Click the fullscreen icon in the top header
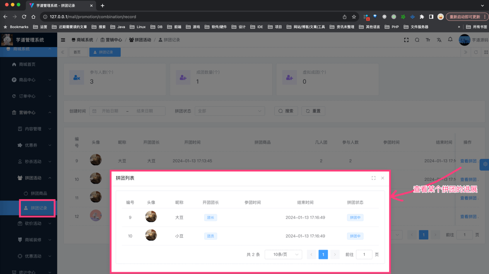 [x=406, y=40]
